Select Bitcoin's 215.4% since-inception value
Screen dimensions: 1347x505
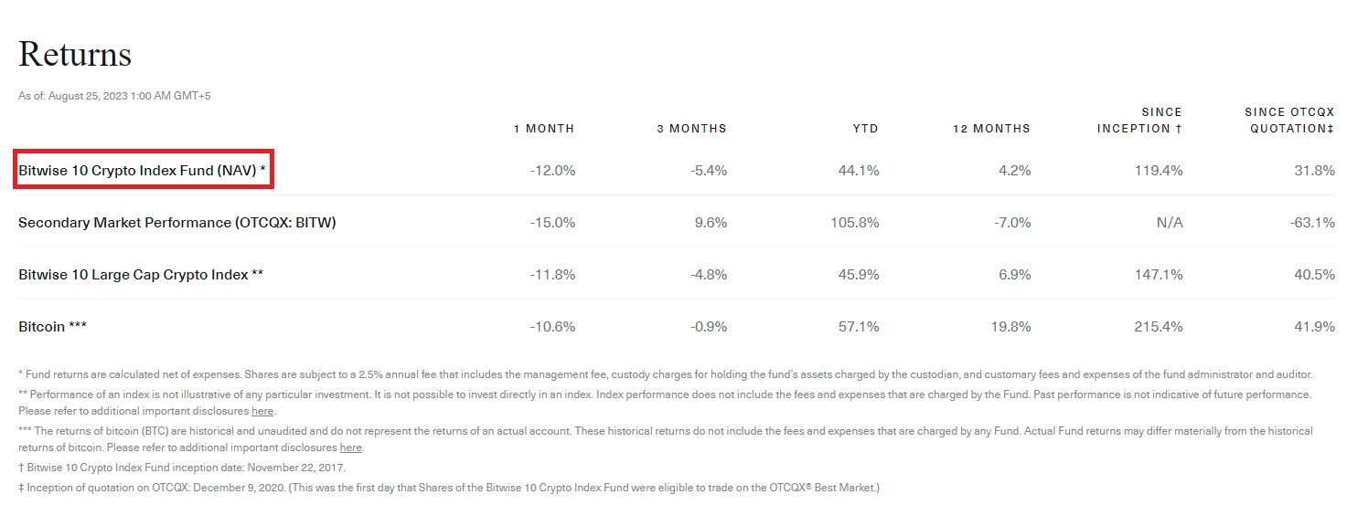[1160, 326]
